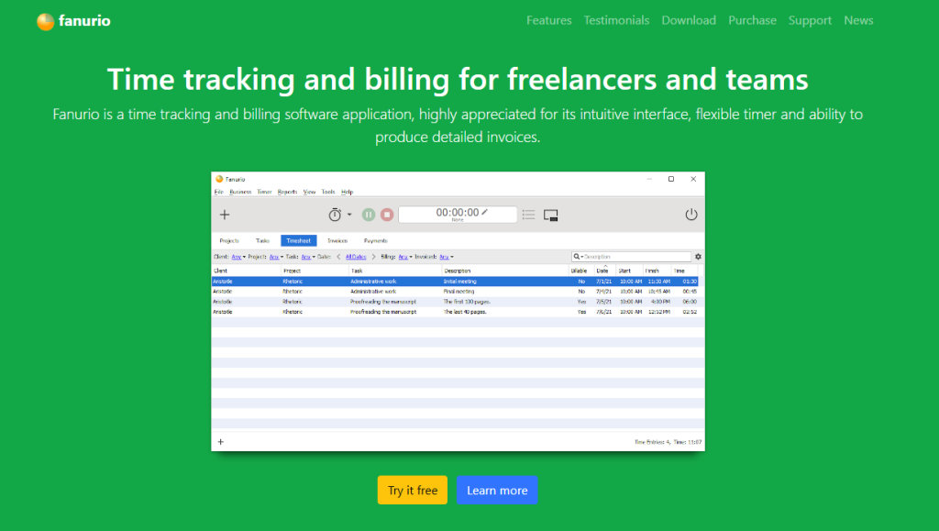Screen dimensions: 939x531
Task: Open the Features page link
Action: (x=548, y=20)
